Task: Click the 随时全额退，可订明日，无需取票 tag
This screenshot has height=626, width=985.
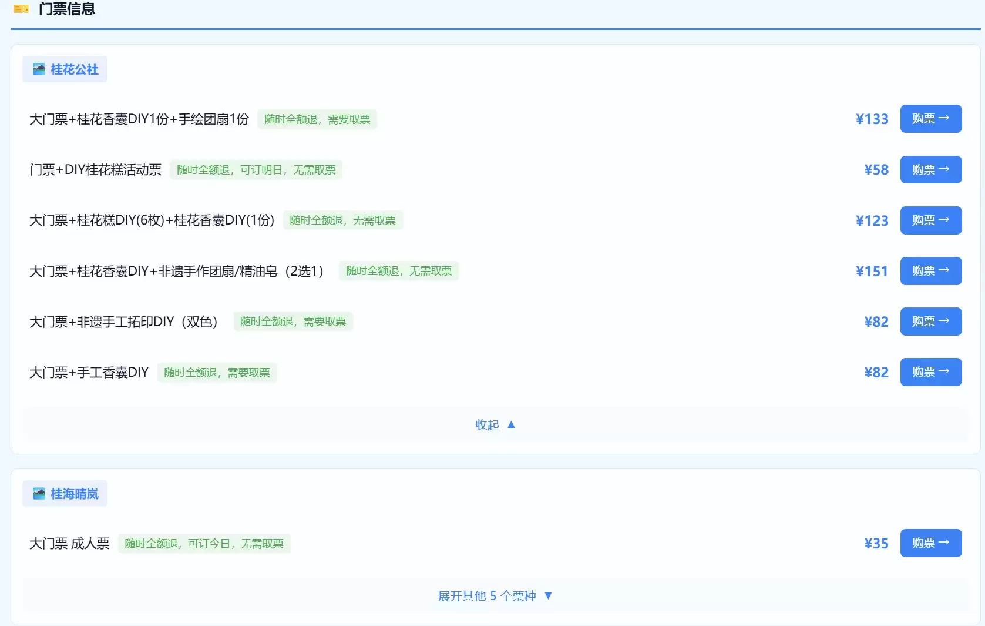Action: (256, 170)
